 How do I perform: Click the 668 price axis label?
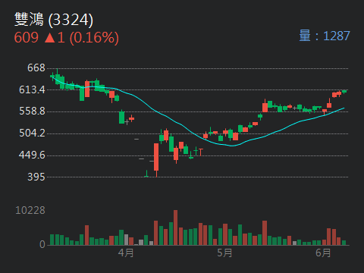click(x=36, y=67)
